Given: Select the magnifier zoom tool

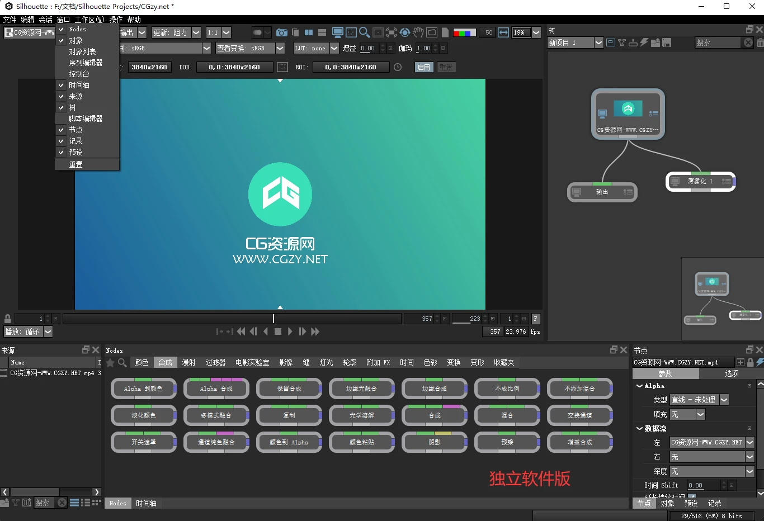Looking at the screenshot, I should [364, 32].
